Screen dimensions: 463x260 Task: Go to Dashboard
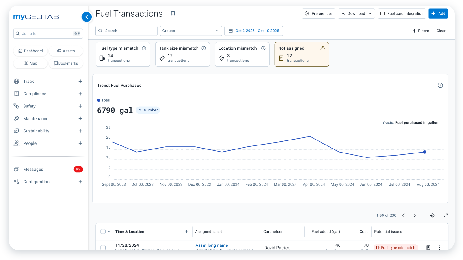tap(30, 51)
